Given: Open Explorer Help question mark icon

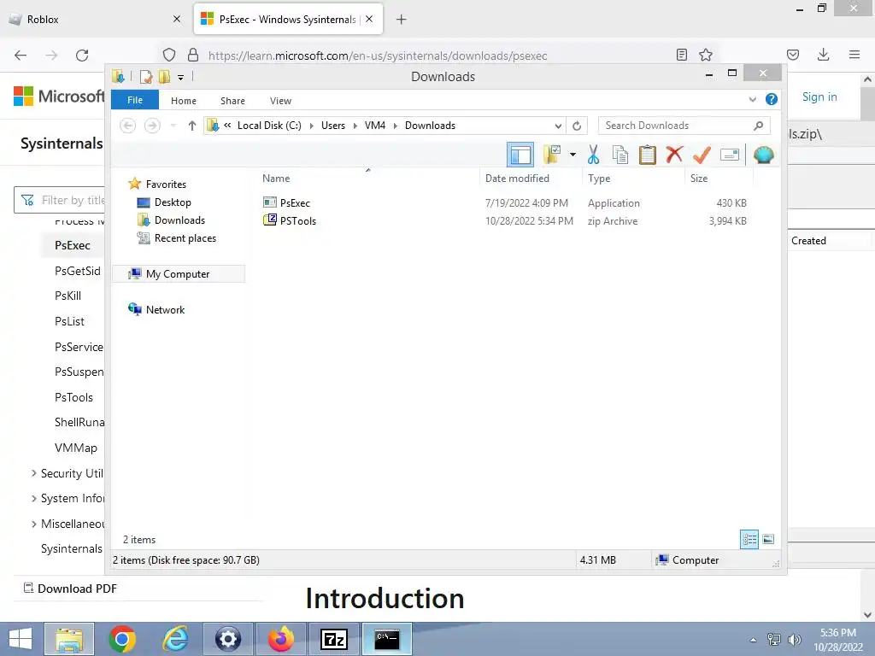Looking at the screenshot, I should (772, 99).
